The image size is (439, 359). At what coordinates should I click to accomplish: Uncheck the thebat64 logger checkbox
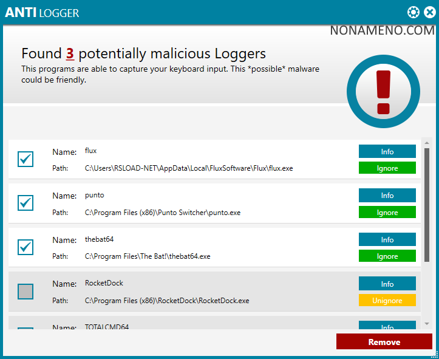click(x=26, y=247)
